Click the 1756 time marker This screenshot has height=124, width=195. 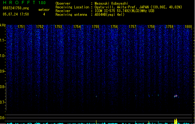point(114,27)
